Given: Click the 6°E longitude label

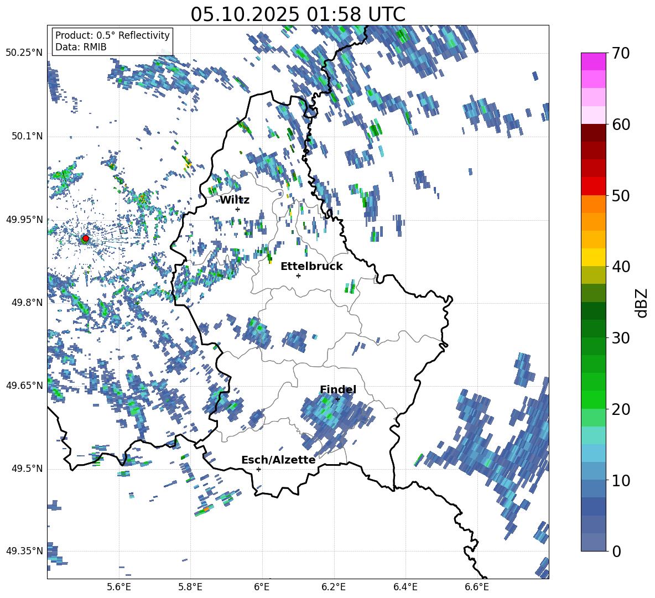Looking at the screenshot, I should tap(262, 587).
